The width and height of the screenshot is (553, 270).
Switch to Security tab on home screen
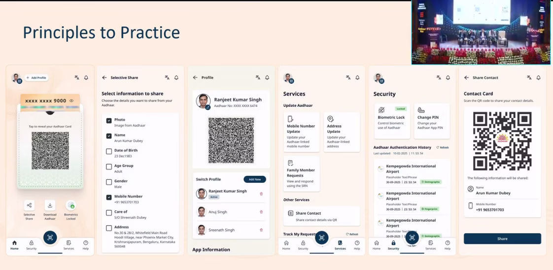tap(32, 245)
